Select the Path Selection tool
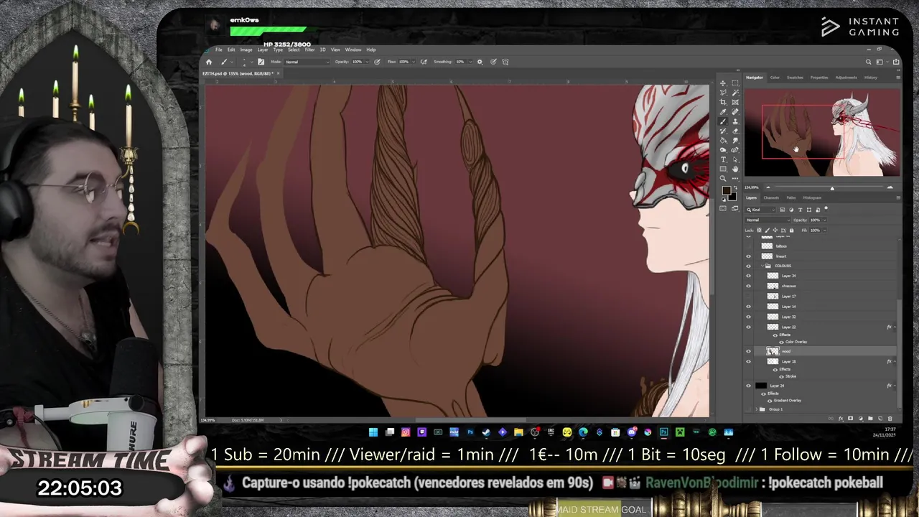This screenshot has width=919, height=517. click(735, 159)
